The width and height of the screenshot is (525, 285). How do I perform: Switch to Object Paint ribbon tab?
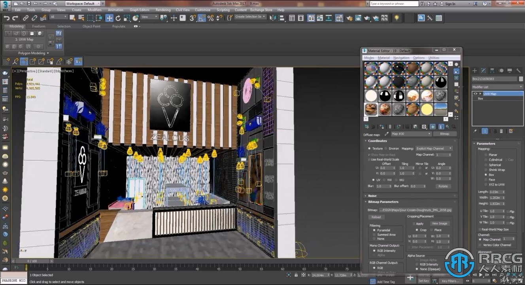pyautogui.click(x=91, y=27)
